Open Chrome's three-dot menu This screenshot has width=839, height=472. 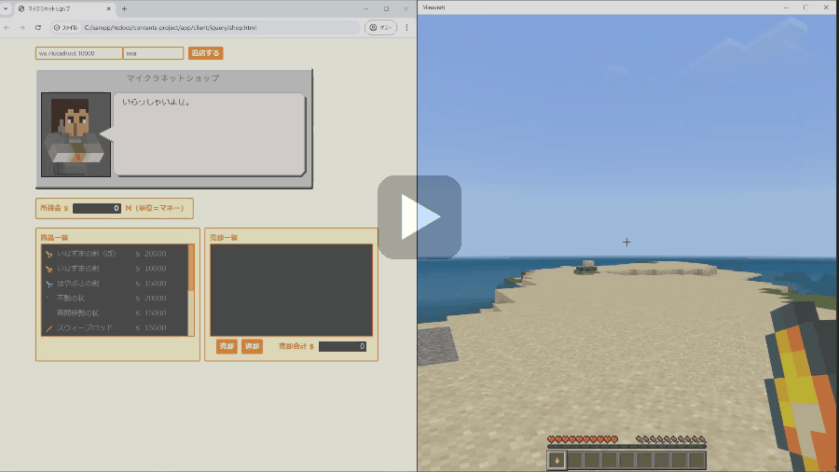pyautogui.click(x=406, y=27)
